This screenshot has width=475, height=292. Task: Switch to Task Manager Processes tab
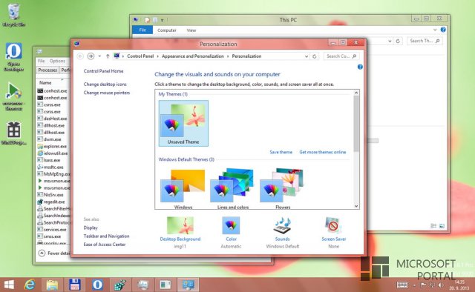(47, 70)
